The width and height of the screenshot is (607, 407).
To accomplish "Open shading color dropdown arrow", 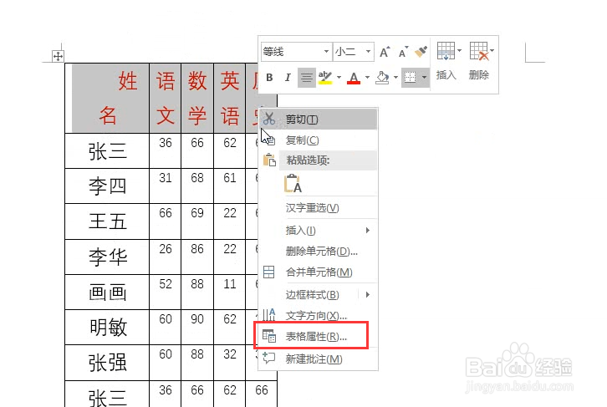I will pos(395,78).
